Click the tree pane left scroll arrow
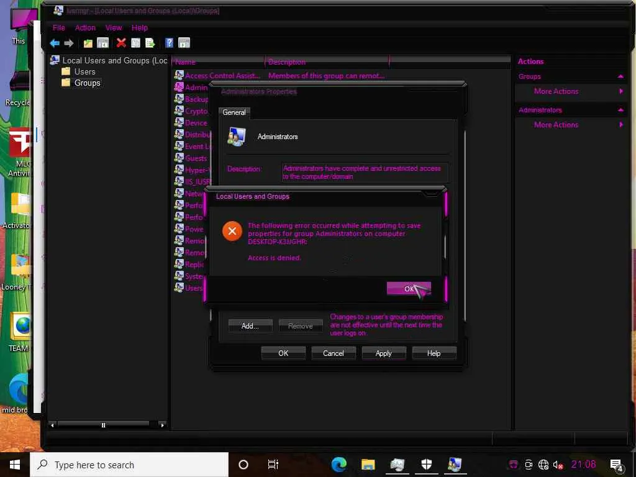The image size is (636, 477). pyautogui.click(x=52, y=425)
